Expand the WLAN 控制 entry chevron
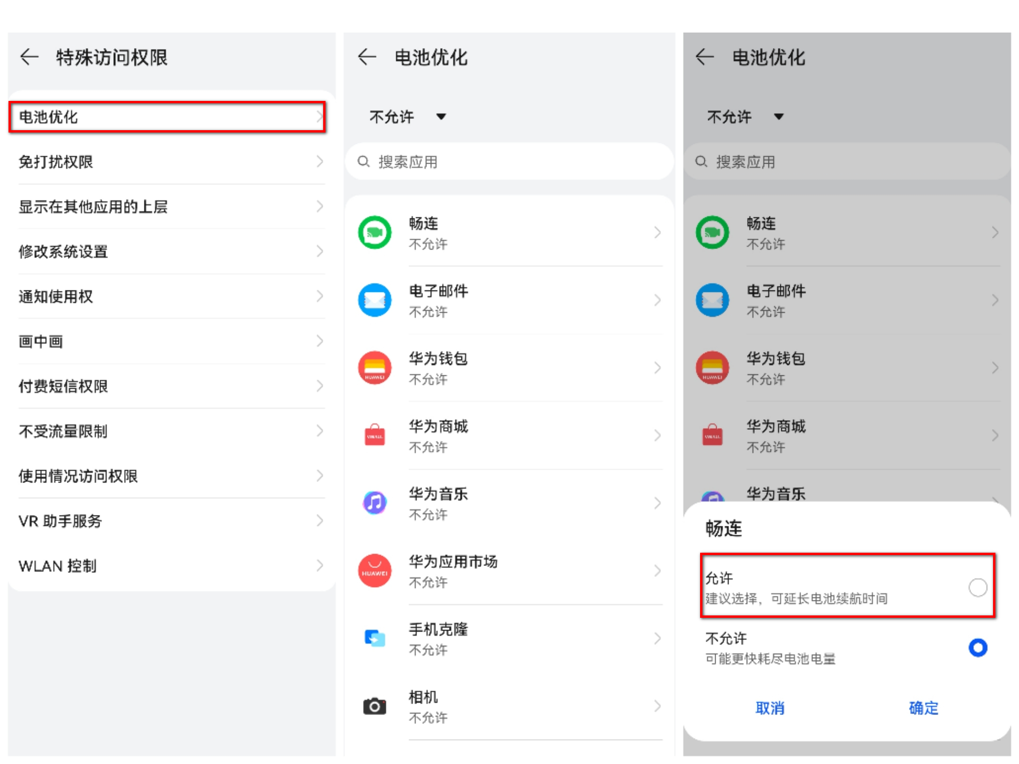Screen dimensions: 1019x764 click(x=321, y=565)
